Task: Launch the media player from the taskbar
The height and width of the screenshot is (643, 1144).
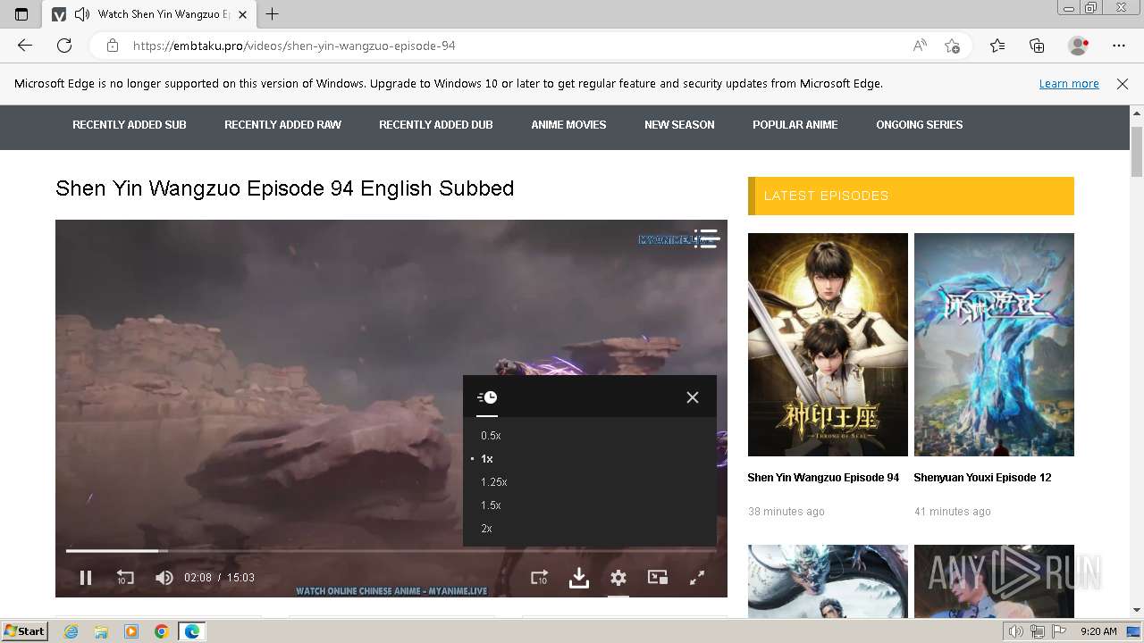Action: coord(131,631)
